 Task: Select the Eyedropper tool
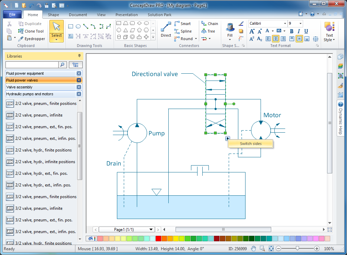(x=32, y=39)
